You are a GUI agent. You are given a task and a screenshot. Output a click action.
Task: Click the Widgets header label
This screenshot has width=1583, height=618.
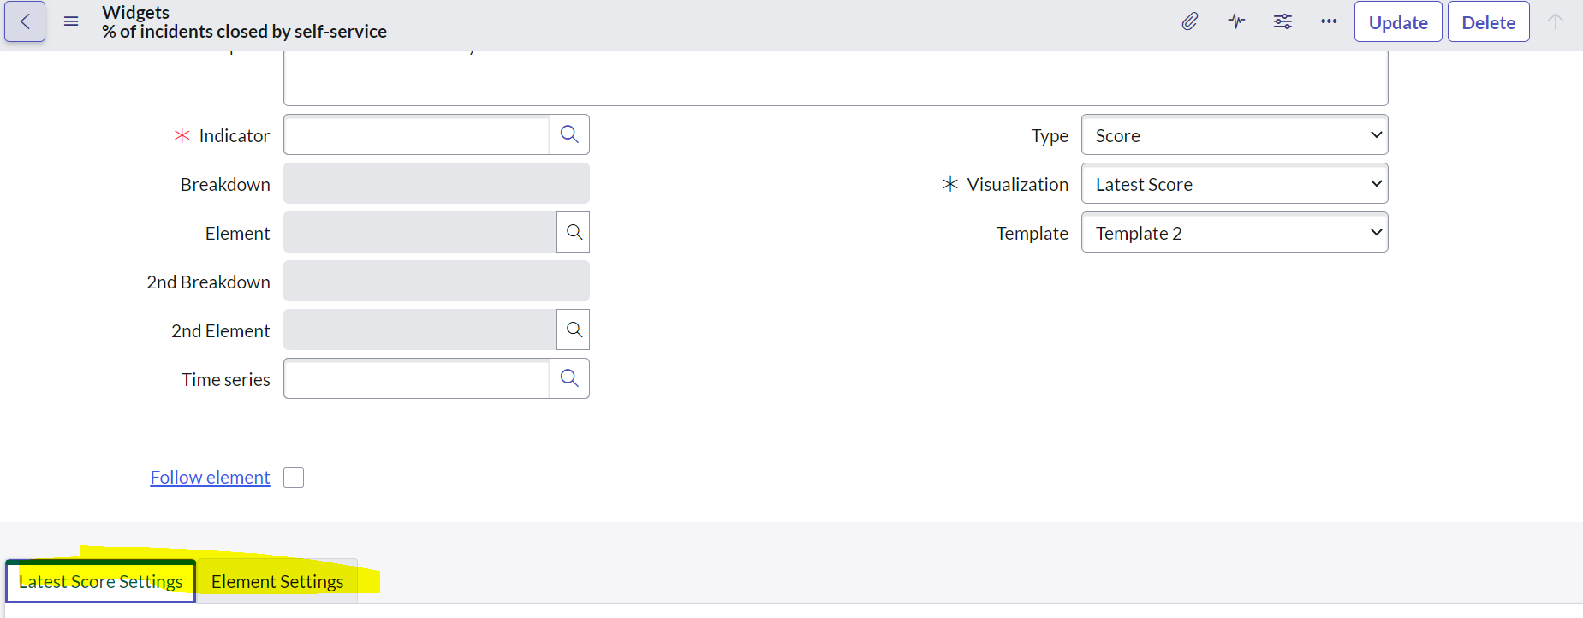pyautogui.click(x=135, y=12)
